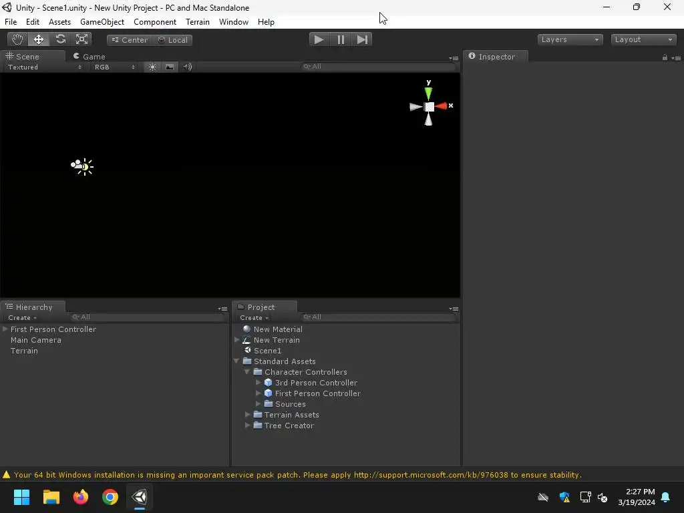Screen dimensions: 684x513
Task: Select Main Camera in Hierarchy
Action: tap(36, 340)
